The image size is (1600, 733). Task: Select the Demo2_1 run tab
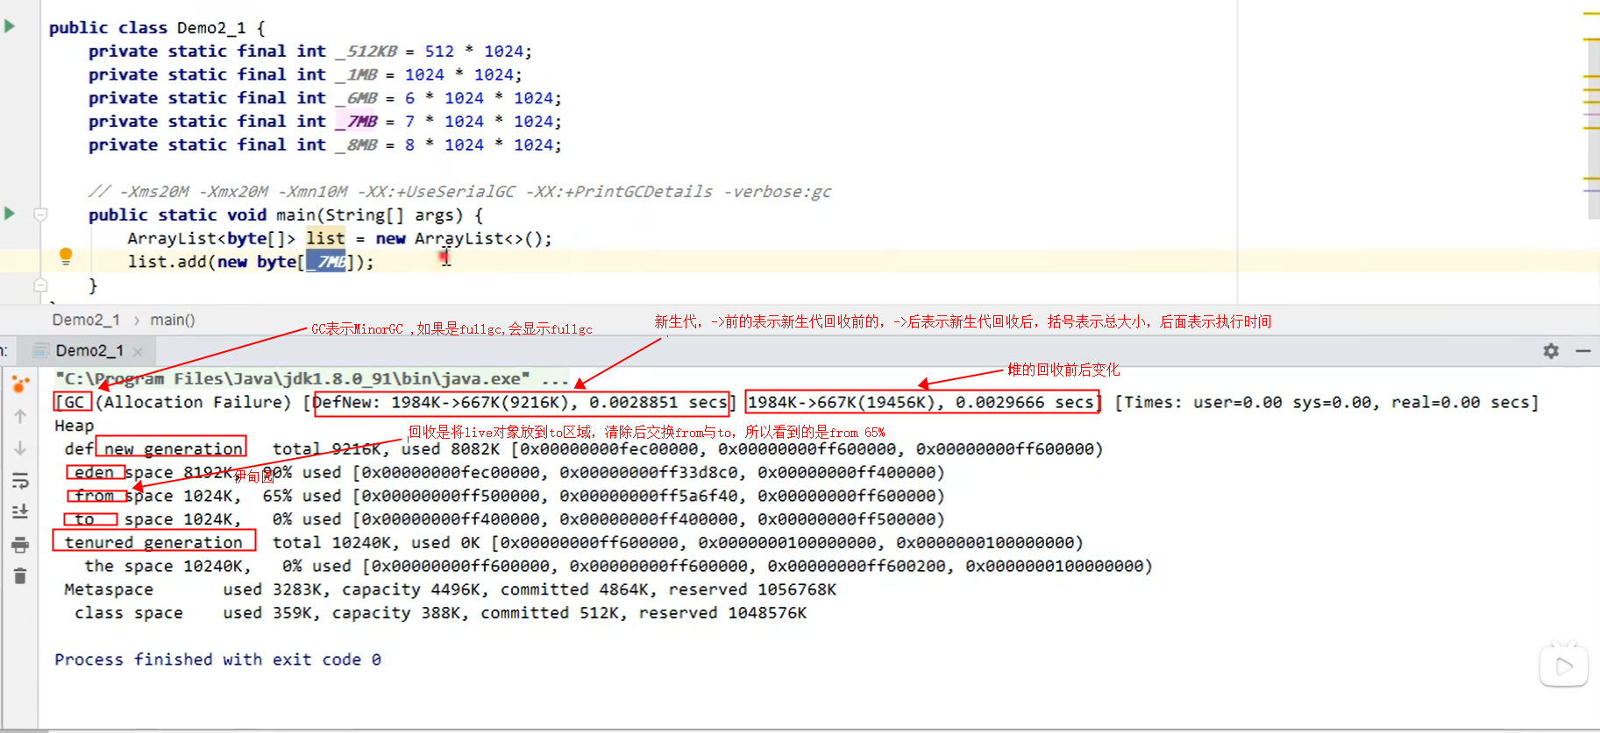pyautogui.click(x=88, y=350)
